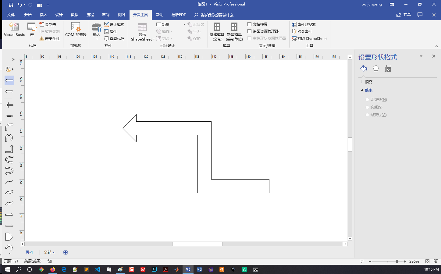
Task: Switch to the Foxit PDF (福昕PDF) tab
Action: 179,15
